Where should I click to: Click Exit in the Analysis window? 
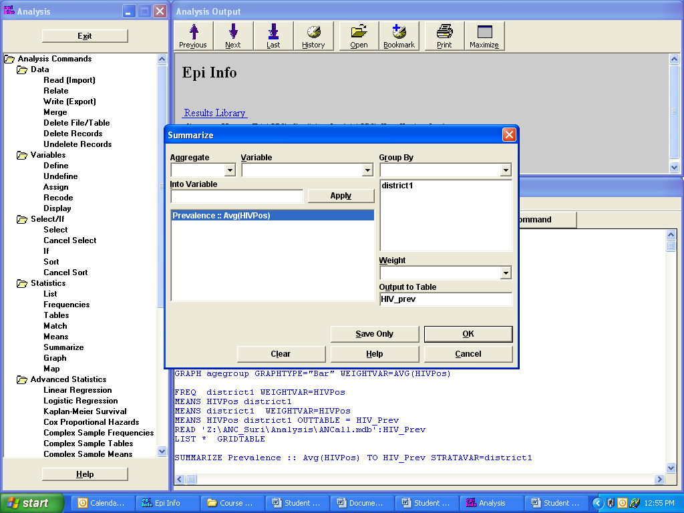[85, 36]
